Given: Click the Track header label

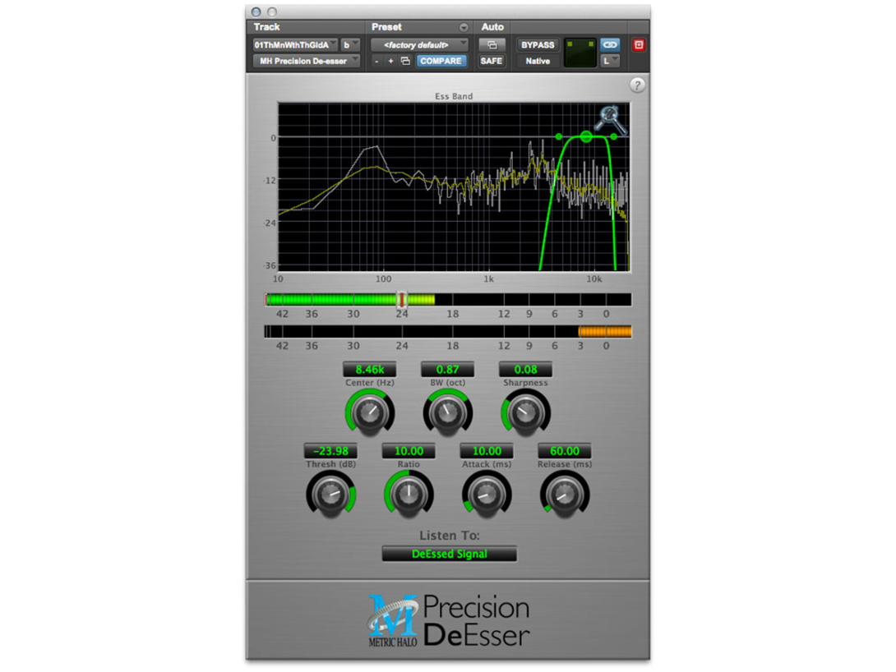Looking at the screenshot, I should 266,27.
